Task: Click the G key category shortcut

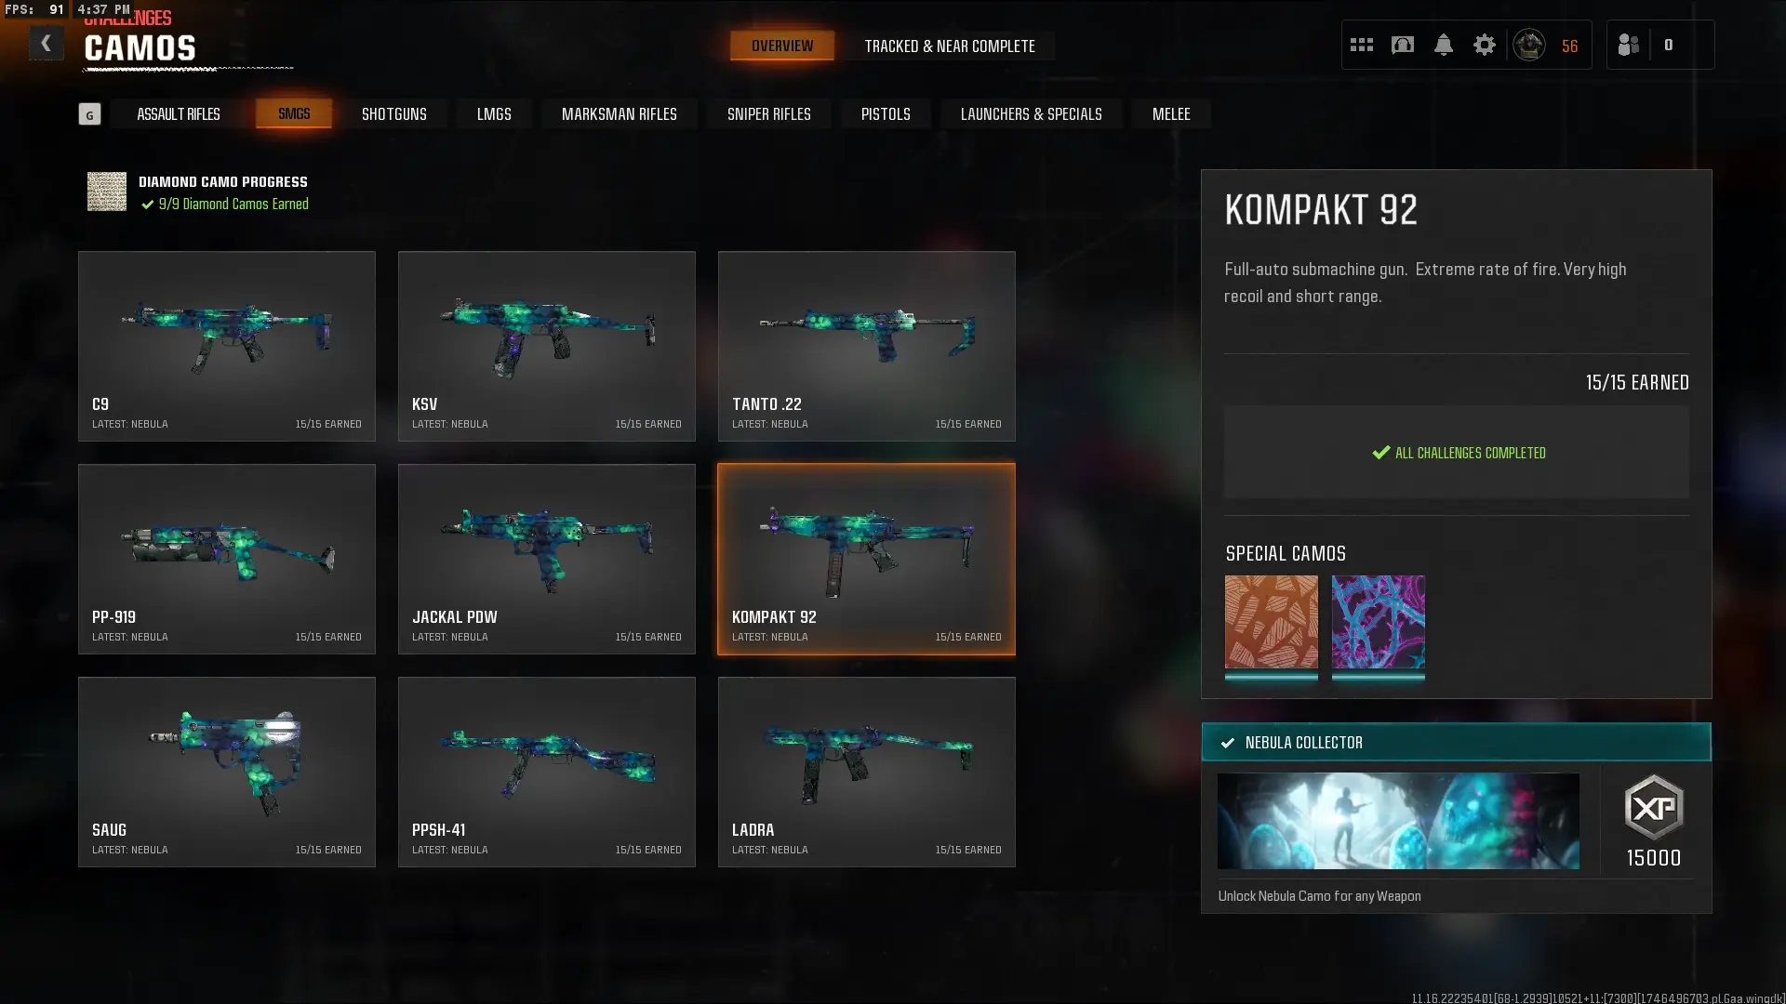Action: pyautogui.click(x=89, y=114)
